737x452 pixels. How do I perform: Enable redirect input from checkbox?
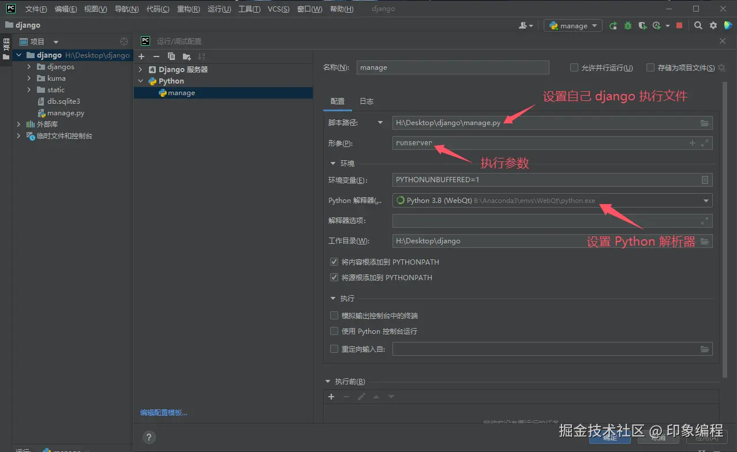pyautogui.click(x=334, y=348)
